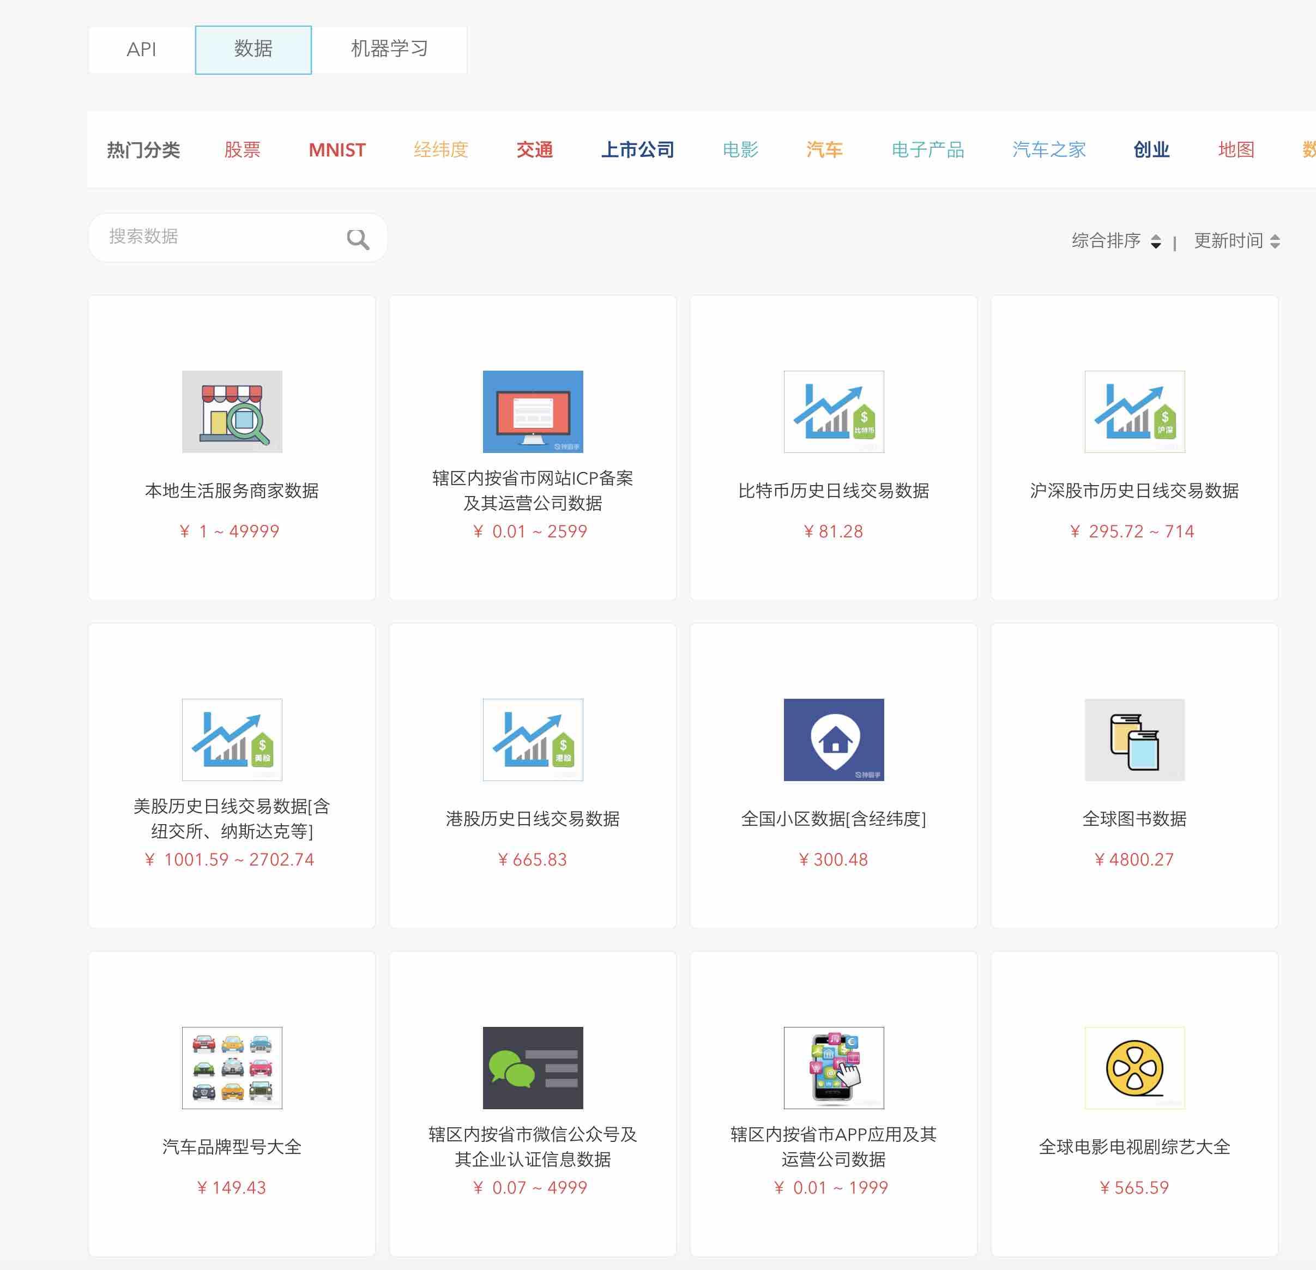Click the film reel movie icon
The image size is (1316, 1270).
click(x=1134, y=1067)
